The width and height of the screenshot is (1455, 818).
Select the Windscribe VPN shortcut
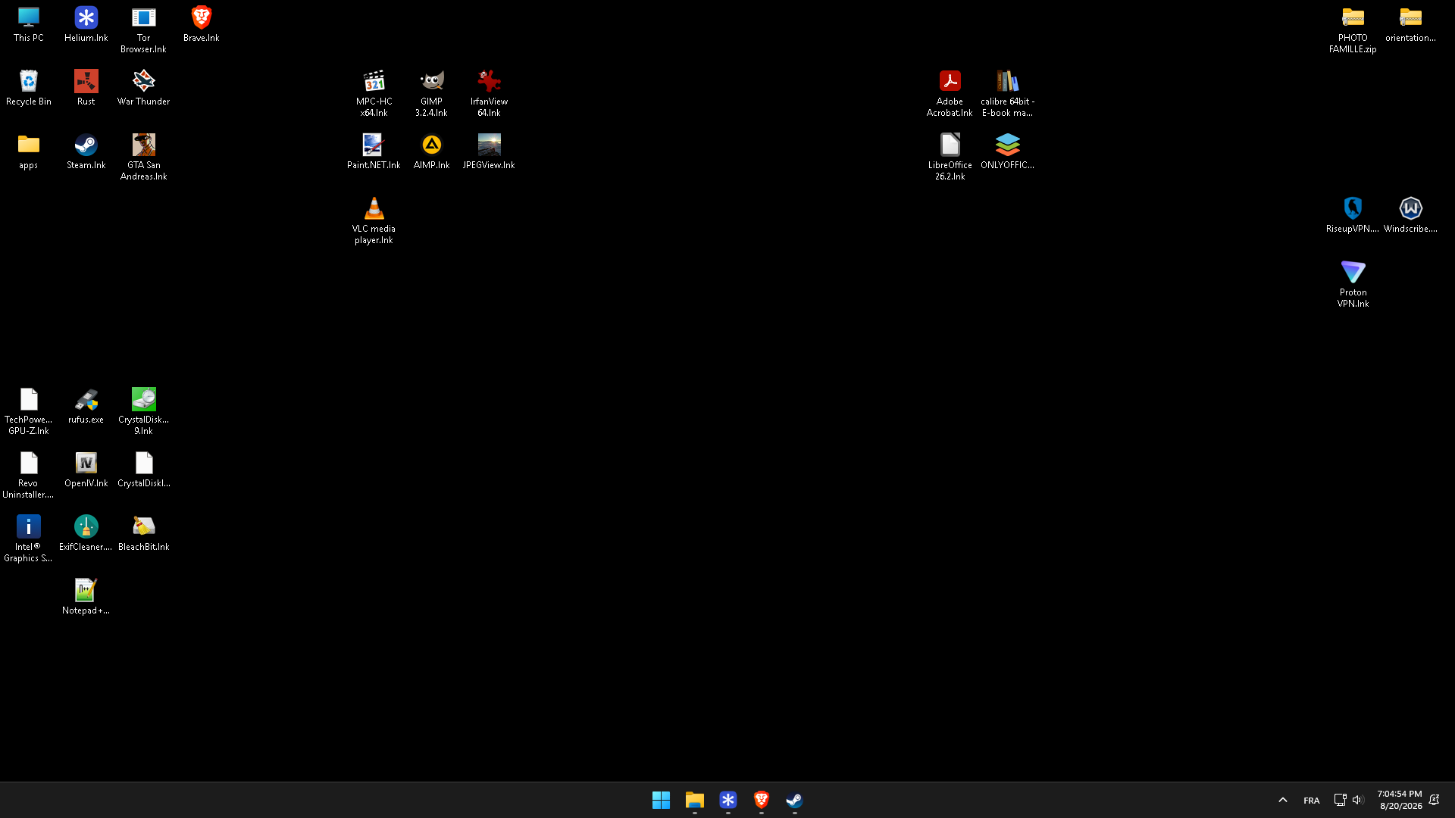tap(1410, 215)
